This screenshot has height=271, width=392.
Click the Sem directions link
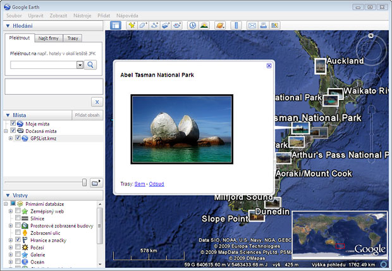140,184
